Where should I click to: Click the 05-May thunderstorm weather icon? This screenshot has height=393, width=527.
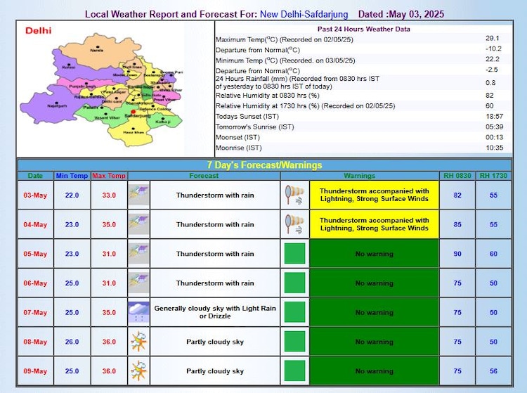pos(138,254)
